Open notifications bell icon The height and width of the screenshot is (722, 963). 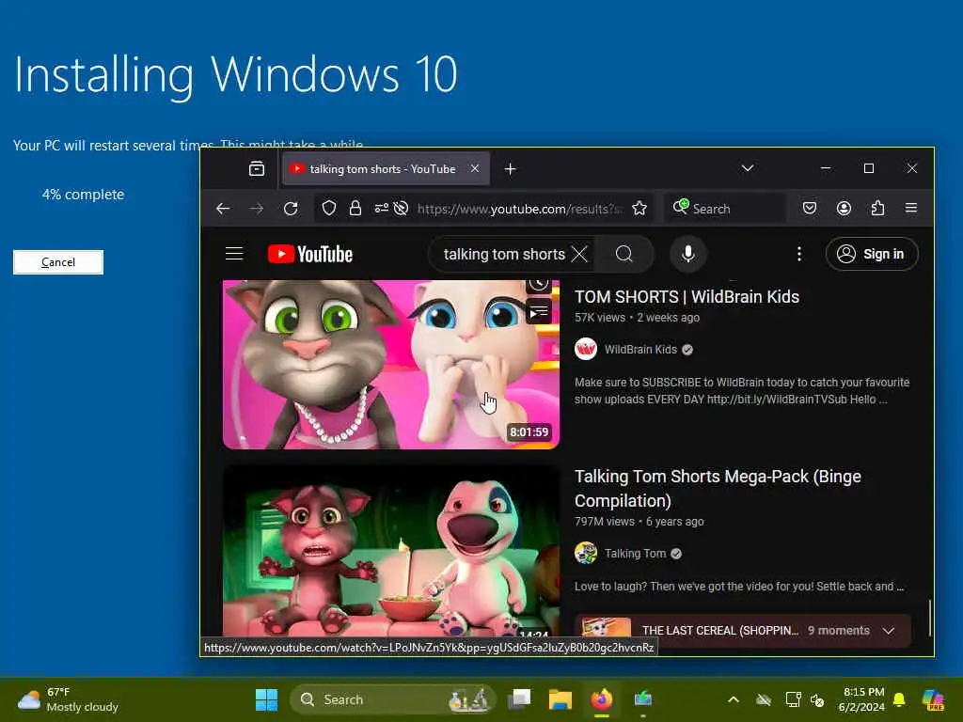point(899,699)
